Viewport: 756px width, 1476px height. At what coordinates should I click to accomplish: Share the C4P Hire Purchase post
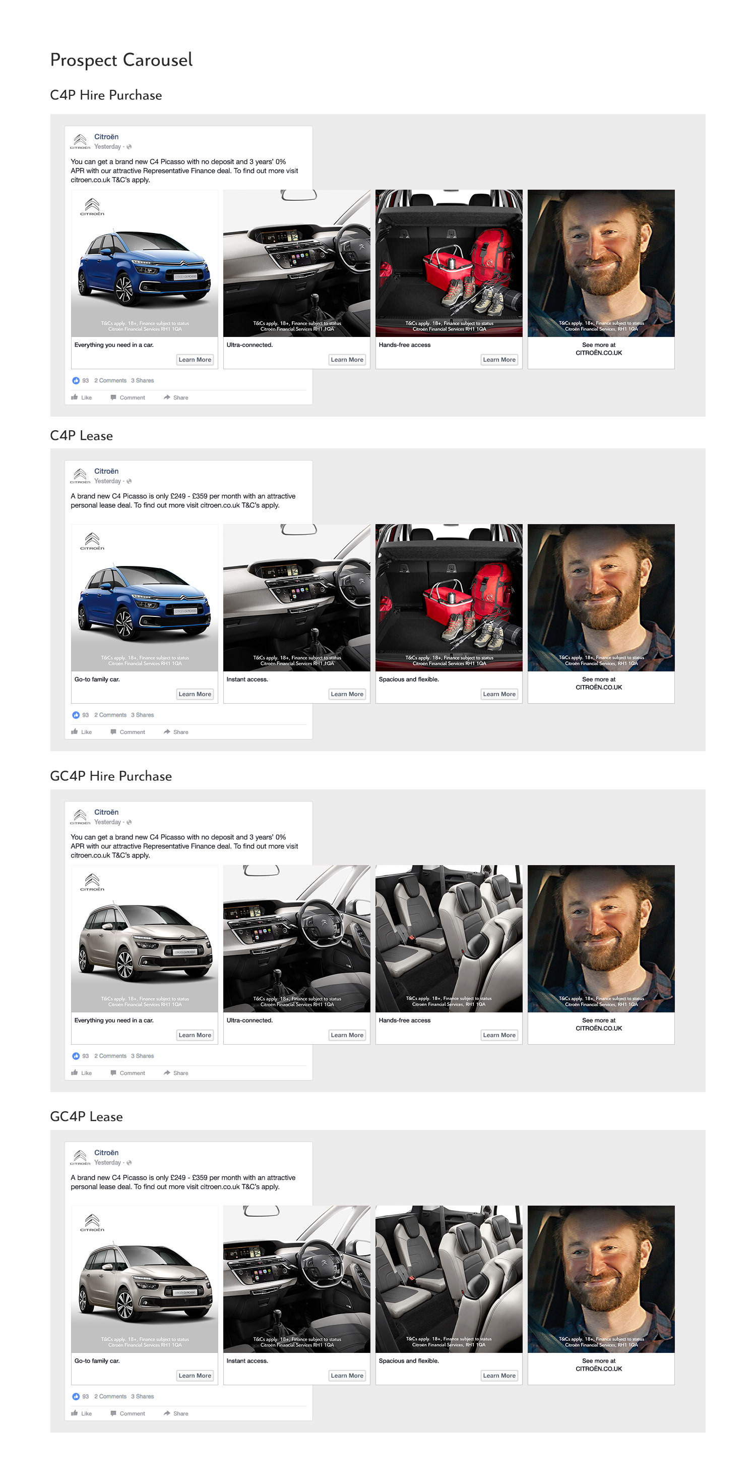[176, 398]
